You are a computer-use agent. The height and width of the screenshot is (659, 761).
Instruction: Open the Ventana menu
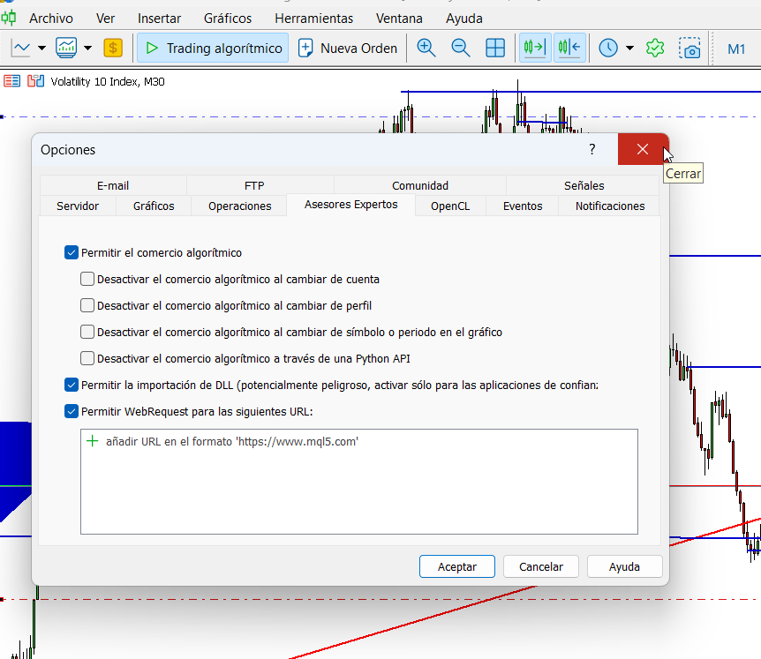(399, 19)
